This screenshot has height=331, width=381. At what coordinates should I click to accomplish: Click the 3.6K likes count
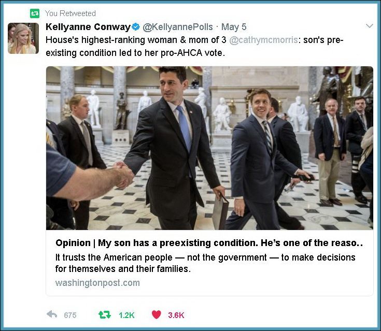point(176,315)
